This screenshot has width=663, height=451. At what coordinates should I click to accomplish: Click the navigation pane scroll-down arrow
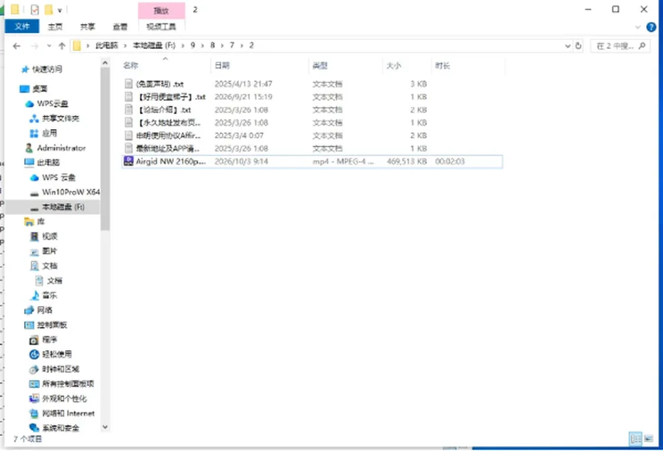click(105, 428)
